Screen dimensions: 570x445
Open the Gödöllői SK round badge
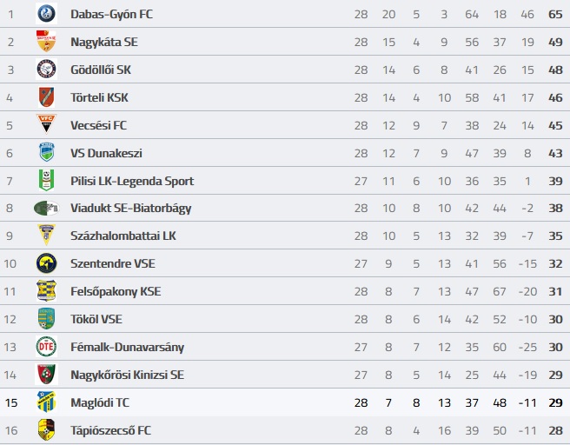(47, 69)
